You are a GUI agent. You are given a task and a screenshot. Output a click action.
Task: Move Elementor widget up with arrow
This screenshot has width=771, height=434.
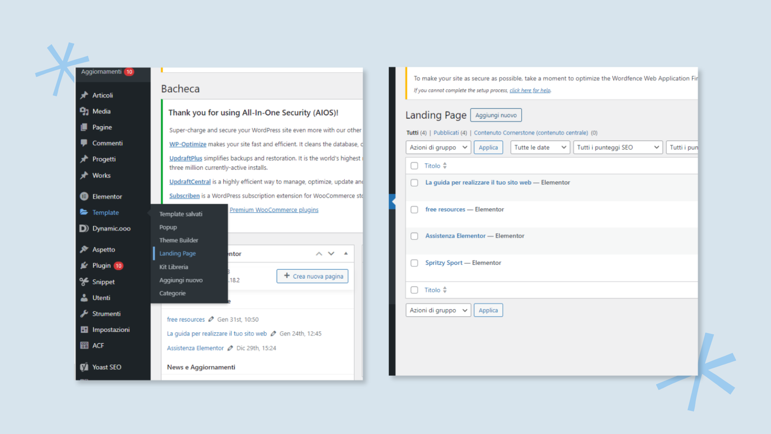[x=319, y=254]
